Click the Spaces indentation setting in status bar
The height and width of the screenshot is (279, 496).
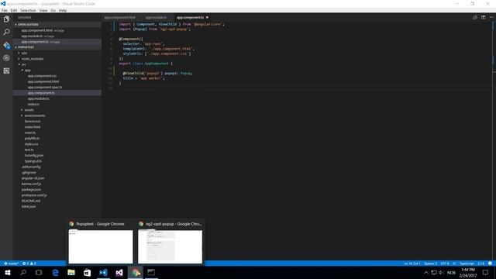(x=430, y=263)
